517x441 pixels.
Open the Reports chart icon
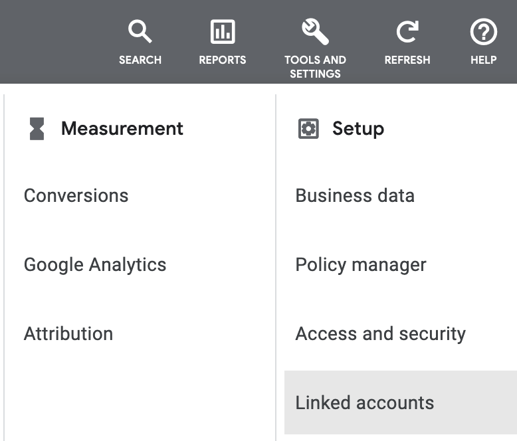(x=223, y=32)
